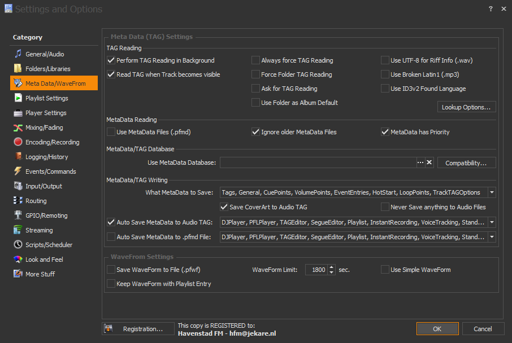This screenshot has width=512, height=343.
Task: Browse for MetaData Database with ellipsis icon
Action: pyautogui.click(x=420, y=162)
